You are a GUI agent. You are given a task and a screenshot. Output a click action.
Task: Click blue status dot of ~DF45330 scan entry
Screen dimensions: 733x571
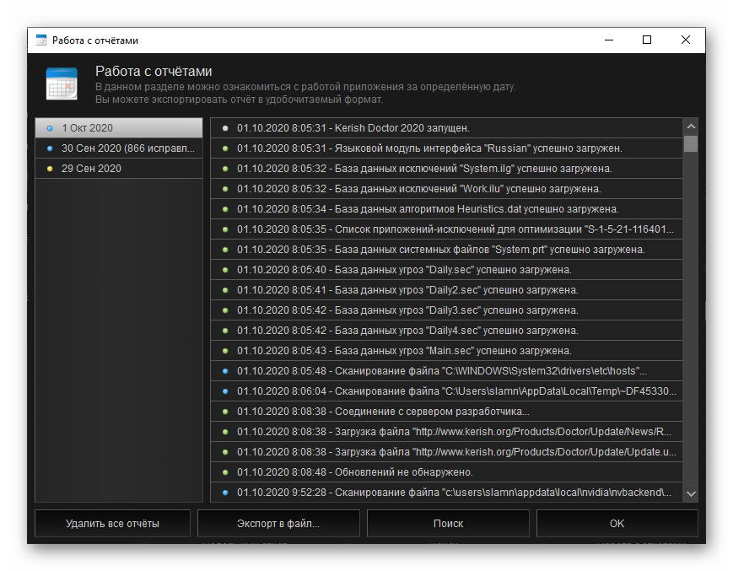coord(225,391)
